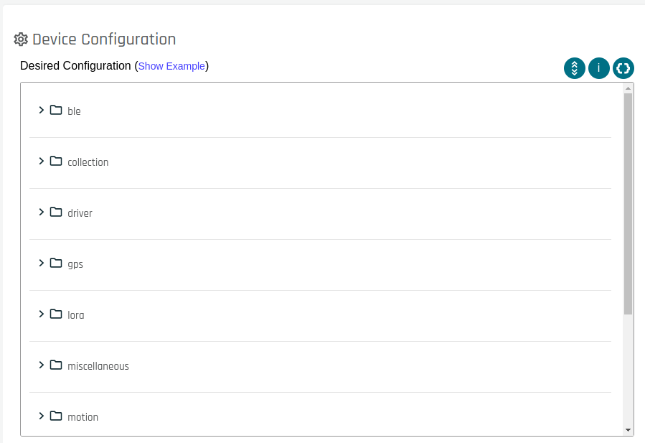Expand the motion section chevron
The image size is (645, 443).
[x=42, y=416]
